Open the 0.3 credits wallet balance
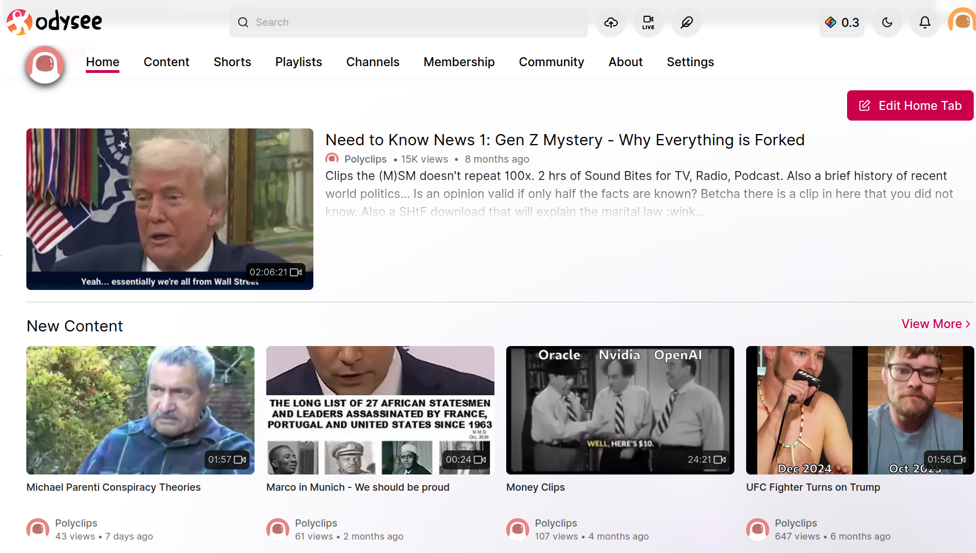Image resolution: width=976 pixels, height=553 pixels. point(842,22)
